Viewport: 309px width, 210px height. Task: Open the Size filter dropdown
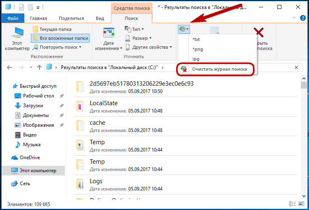coord(138,38)
